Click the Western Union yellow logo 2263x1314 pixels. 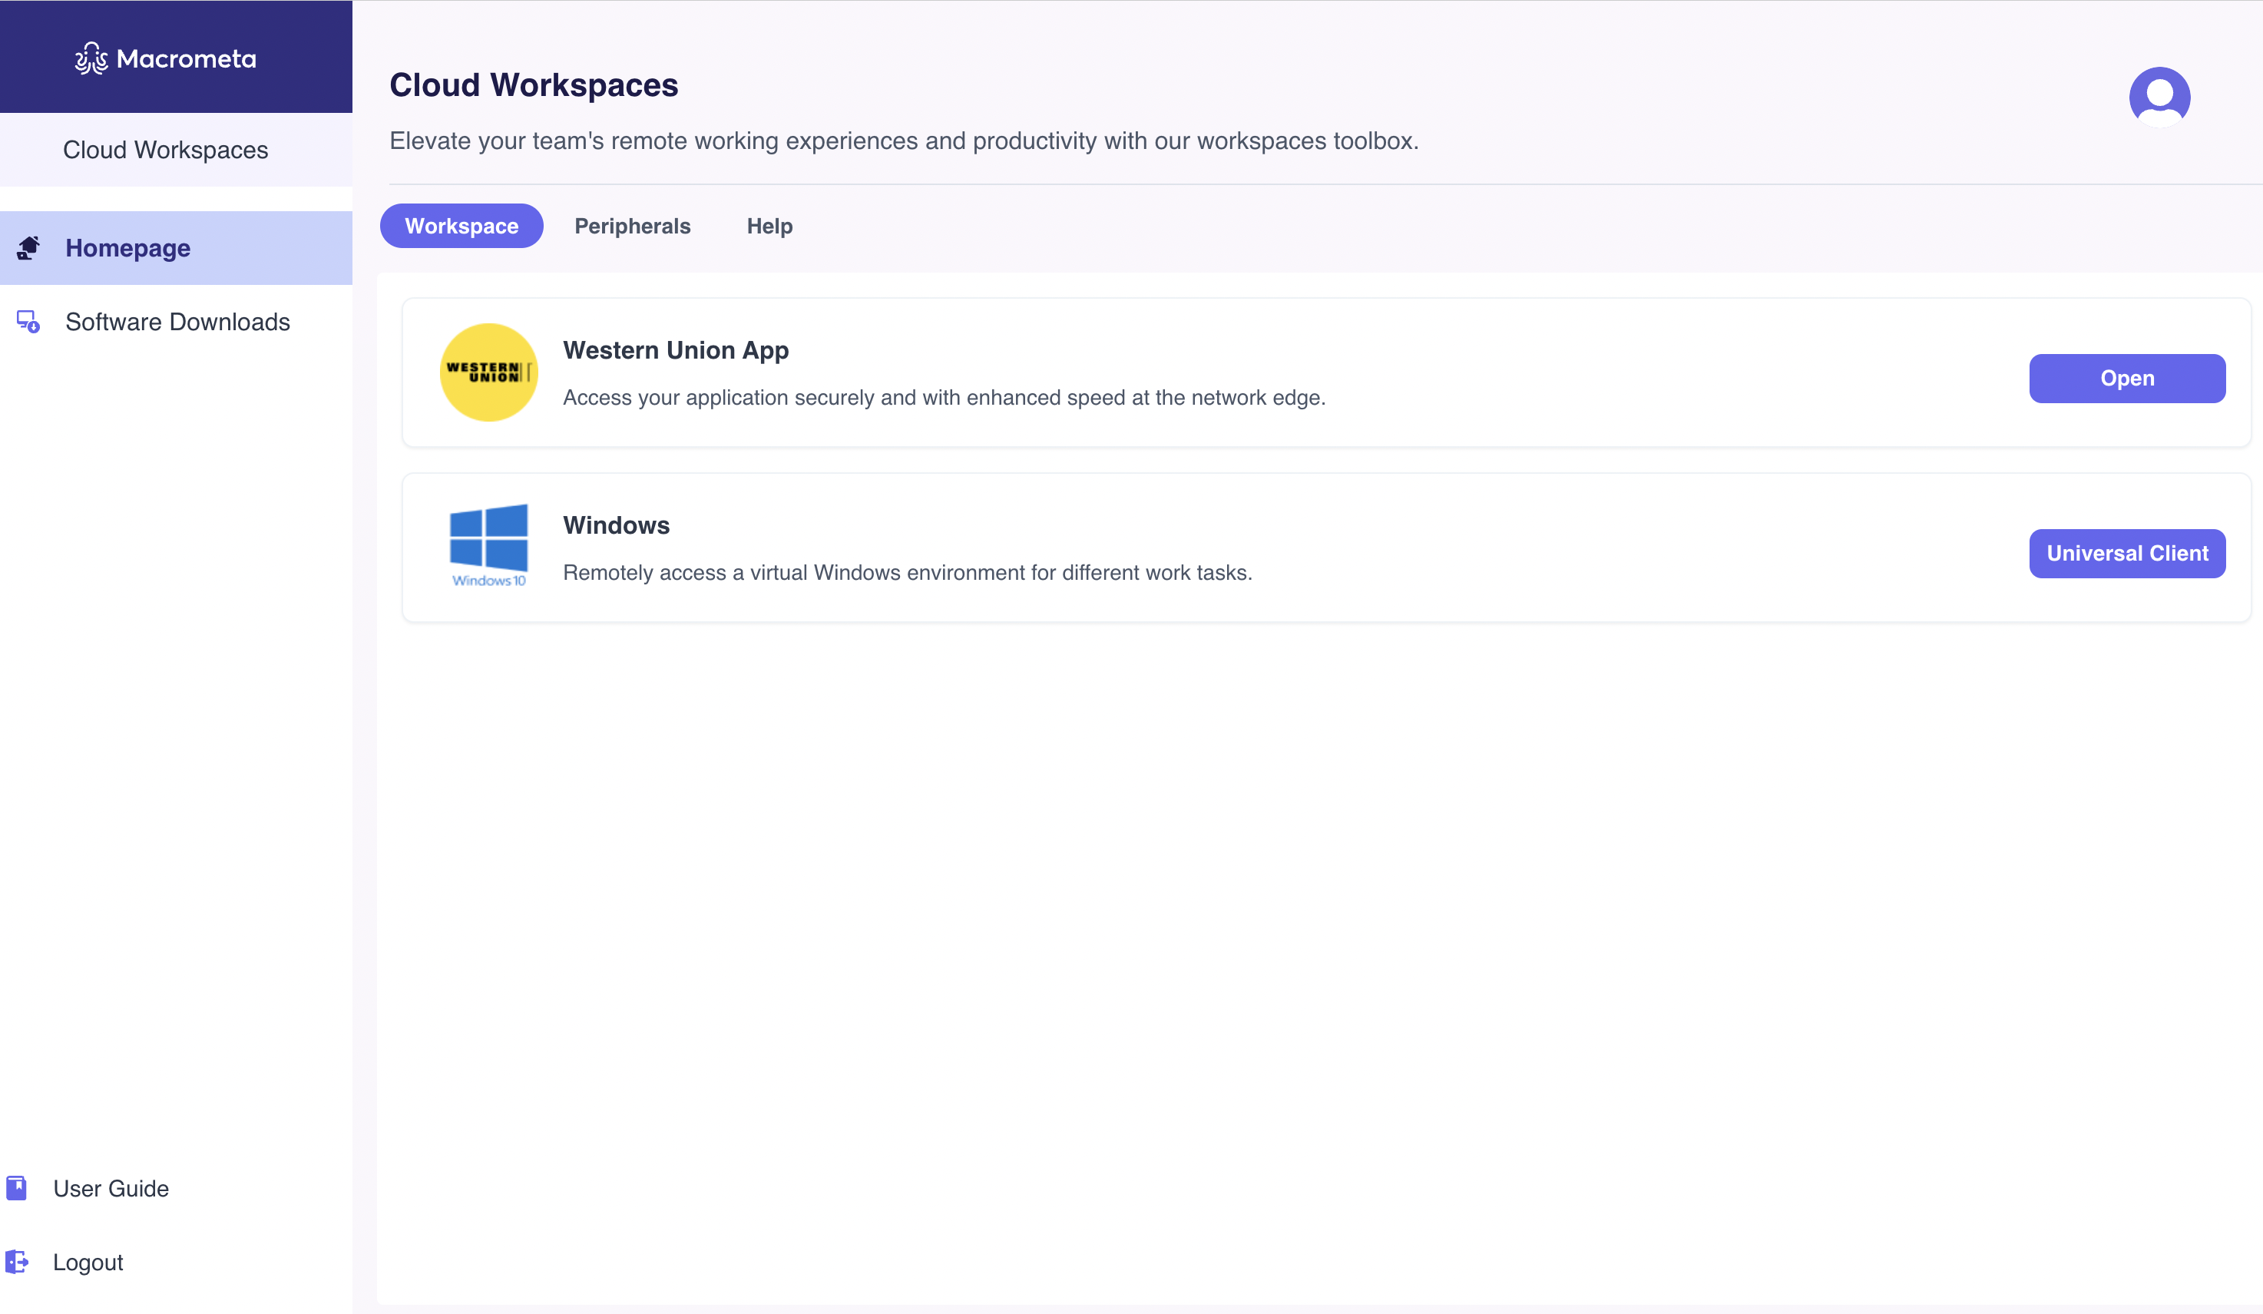(488, 372)
